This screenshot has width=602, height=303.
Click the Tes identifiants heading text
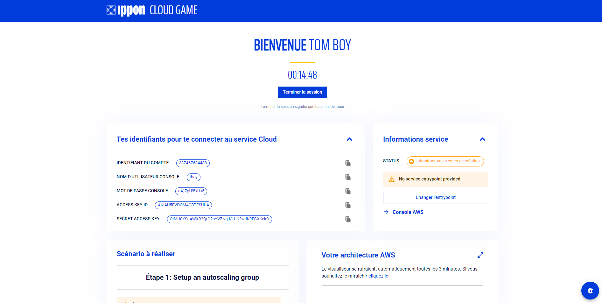(197, 139)
